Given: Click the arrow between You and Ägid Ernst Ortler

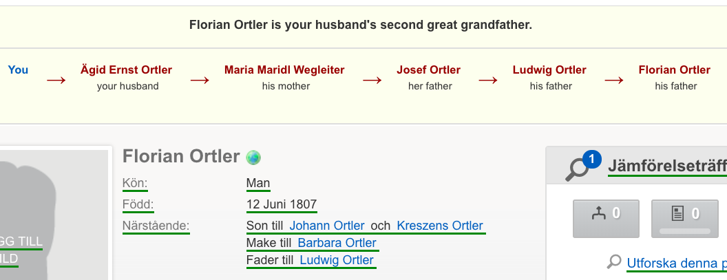Looking at the screenshot, I should coord(56,80).
